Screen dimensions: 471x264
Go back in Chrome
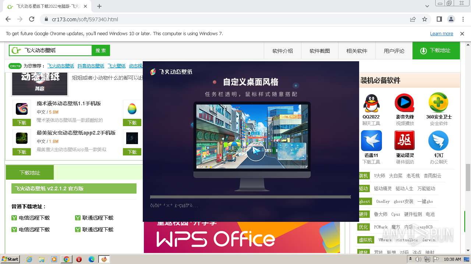(x=9, y=19)
